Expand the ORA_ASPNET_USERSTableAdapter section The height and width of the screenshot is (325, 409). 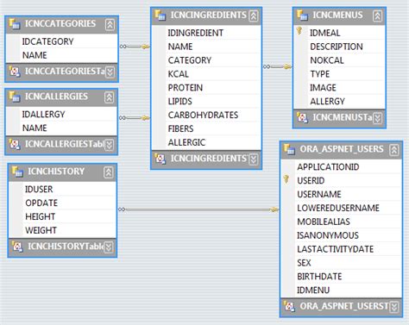coord(393,307)
